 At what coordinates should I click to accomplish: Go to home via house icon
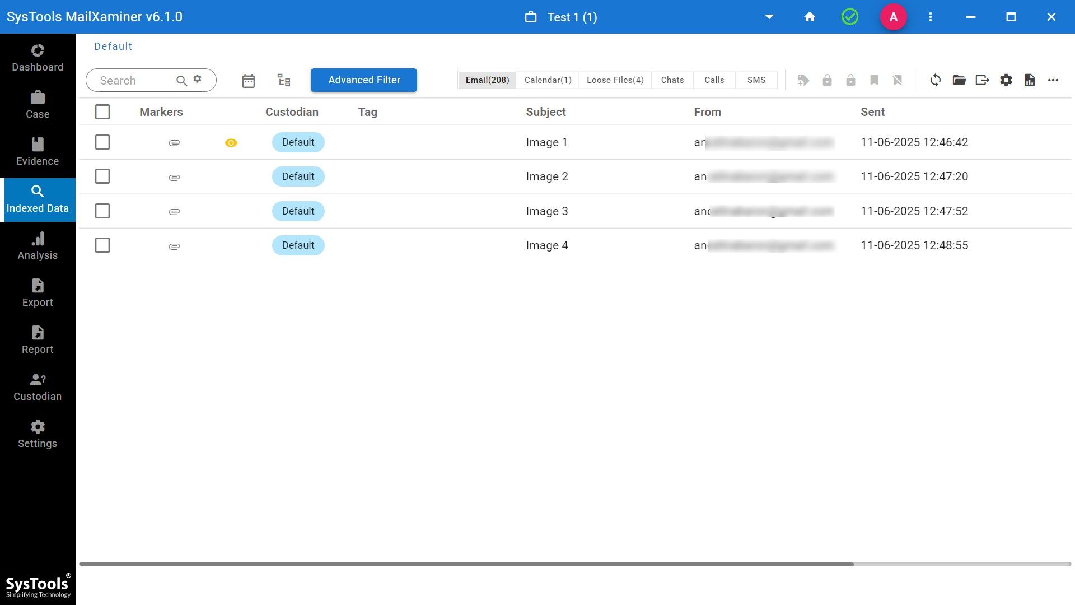pyautogui.click(x=810, y=17)
